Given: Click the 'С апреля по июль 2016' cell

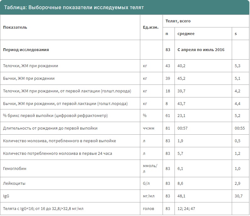Looking at the screenshot, I should click(201, 50).
